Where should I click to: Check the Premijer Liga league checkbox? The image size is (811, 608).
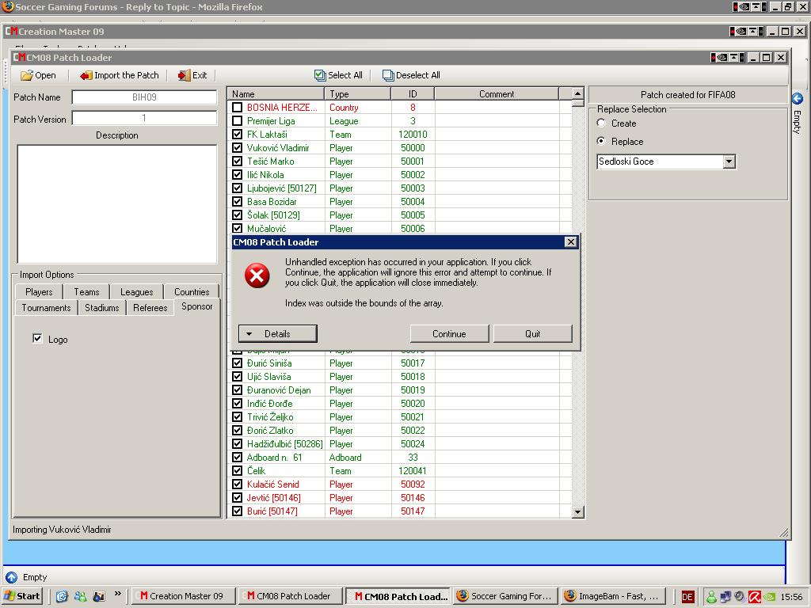coord(237,121)
